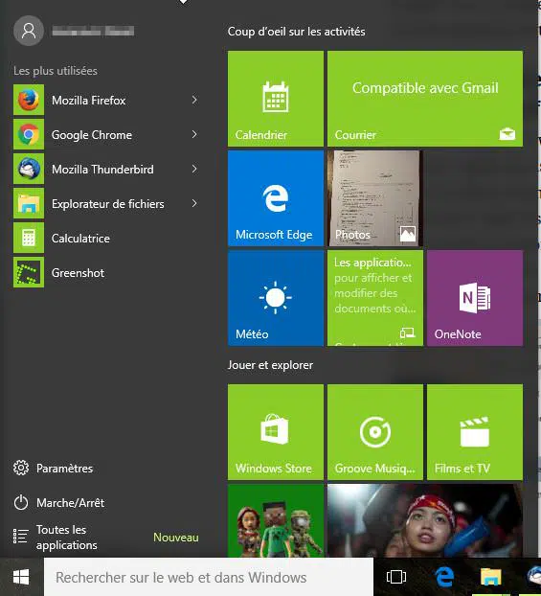Click the 'Coup d'oeil sur les activités' group heading
Viewport: 541px width, 596px height.
(296, 32)
